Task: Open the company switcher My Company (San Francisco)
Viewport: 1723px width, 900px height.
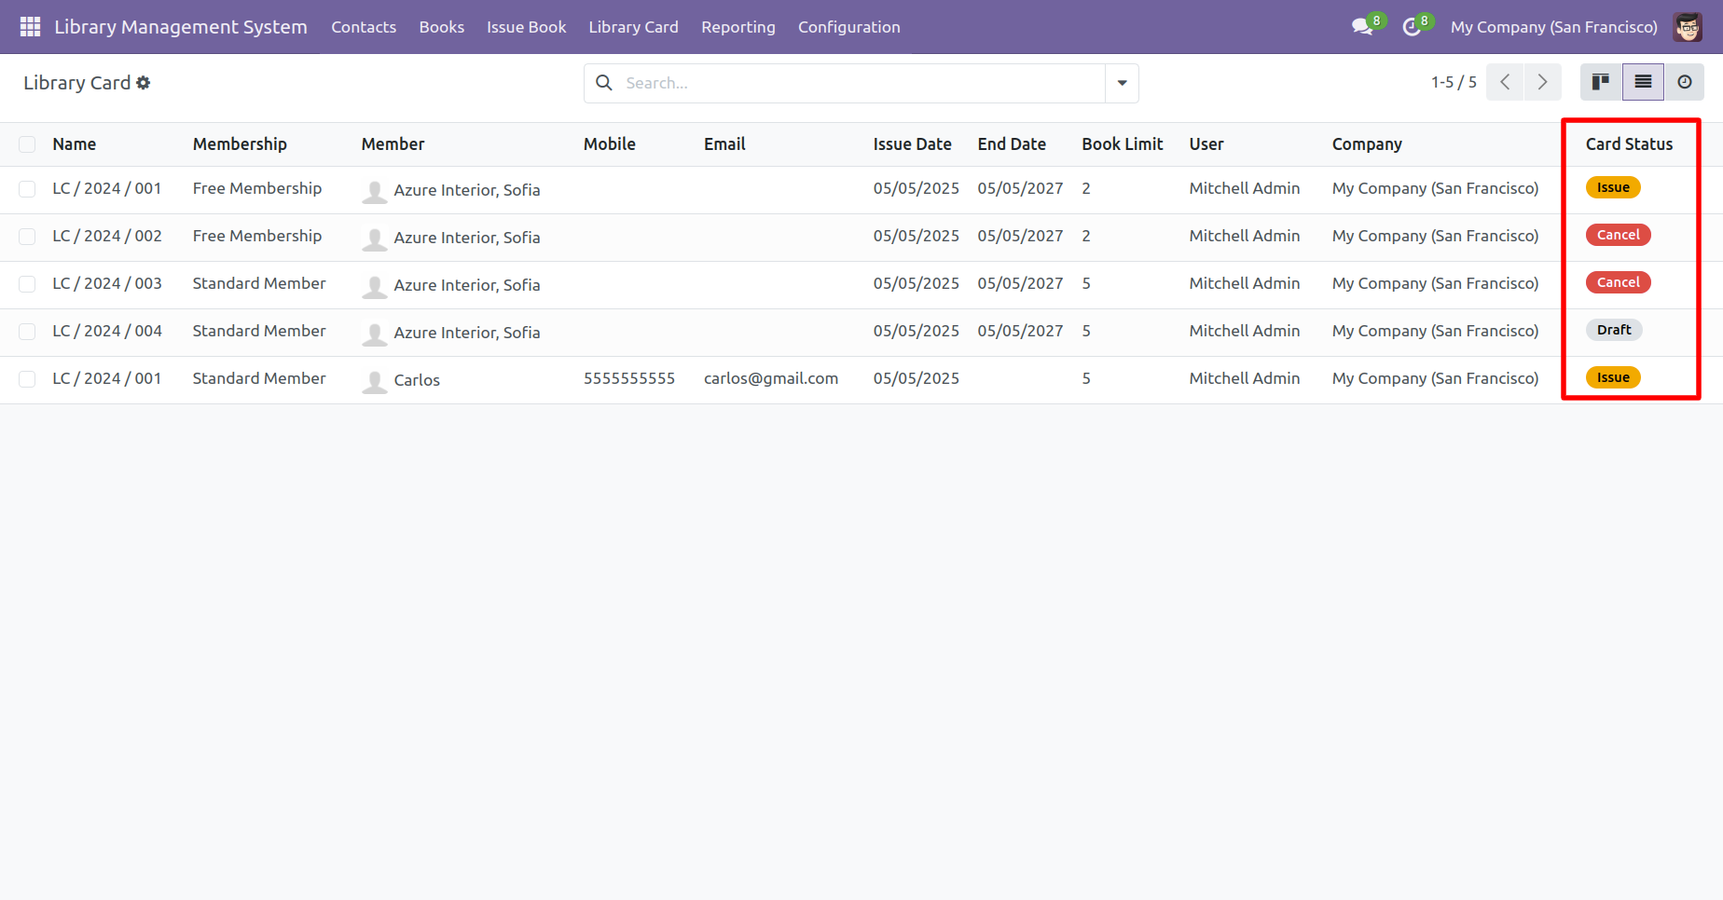Action: [1553, 27]
